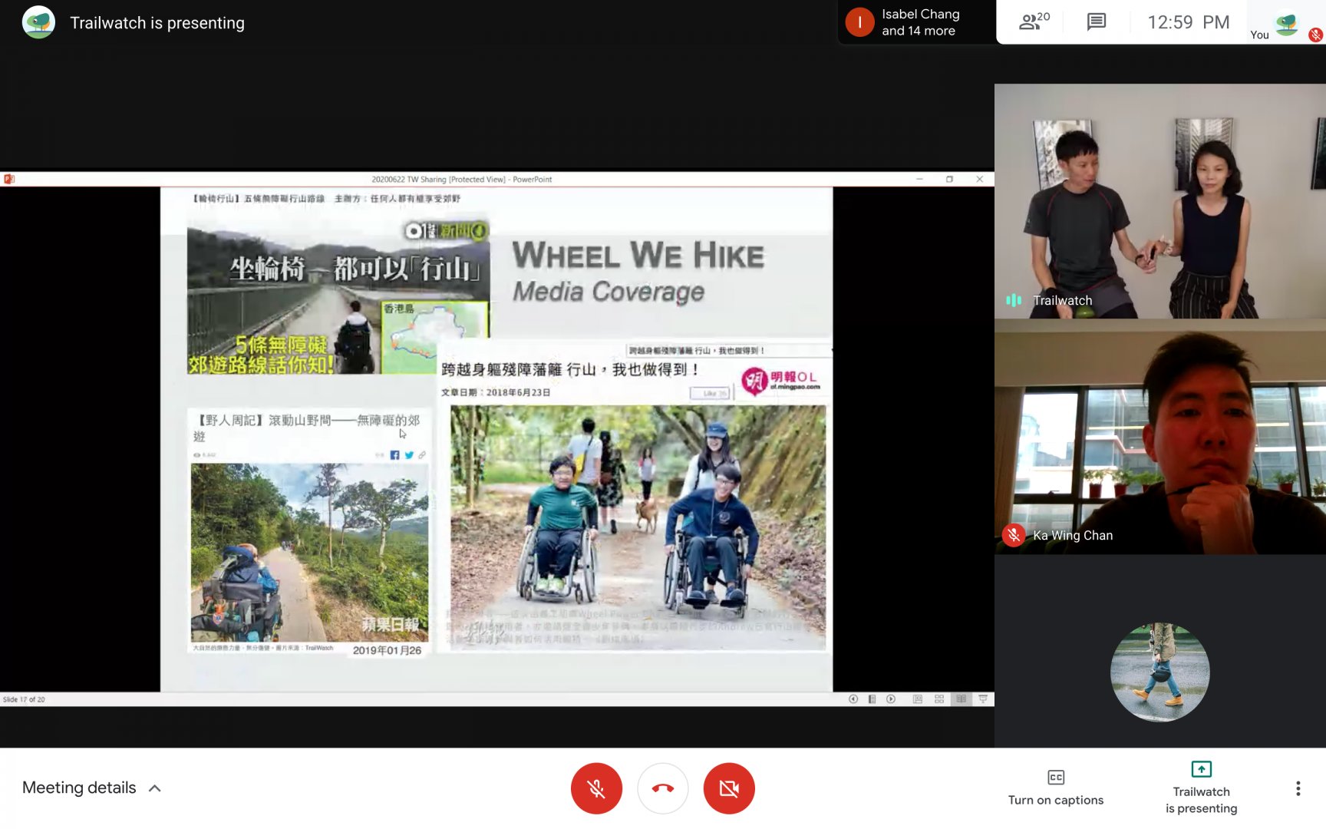Turn your camera back on
This screenshot has height=829, width=1326.
pos(729,788)
